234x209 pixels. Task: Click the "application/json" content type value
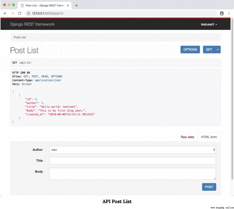pos(48,80)
